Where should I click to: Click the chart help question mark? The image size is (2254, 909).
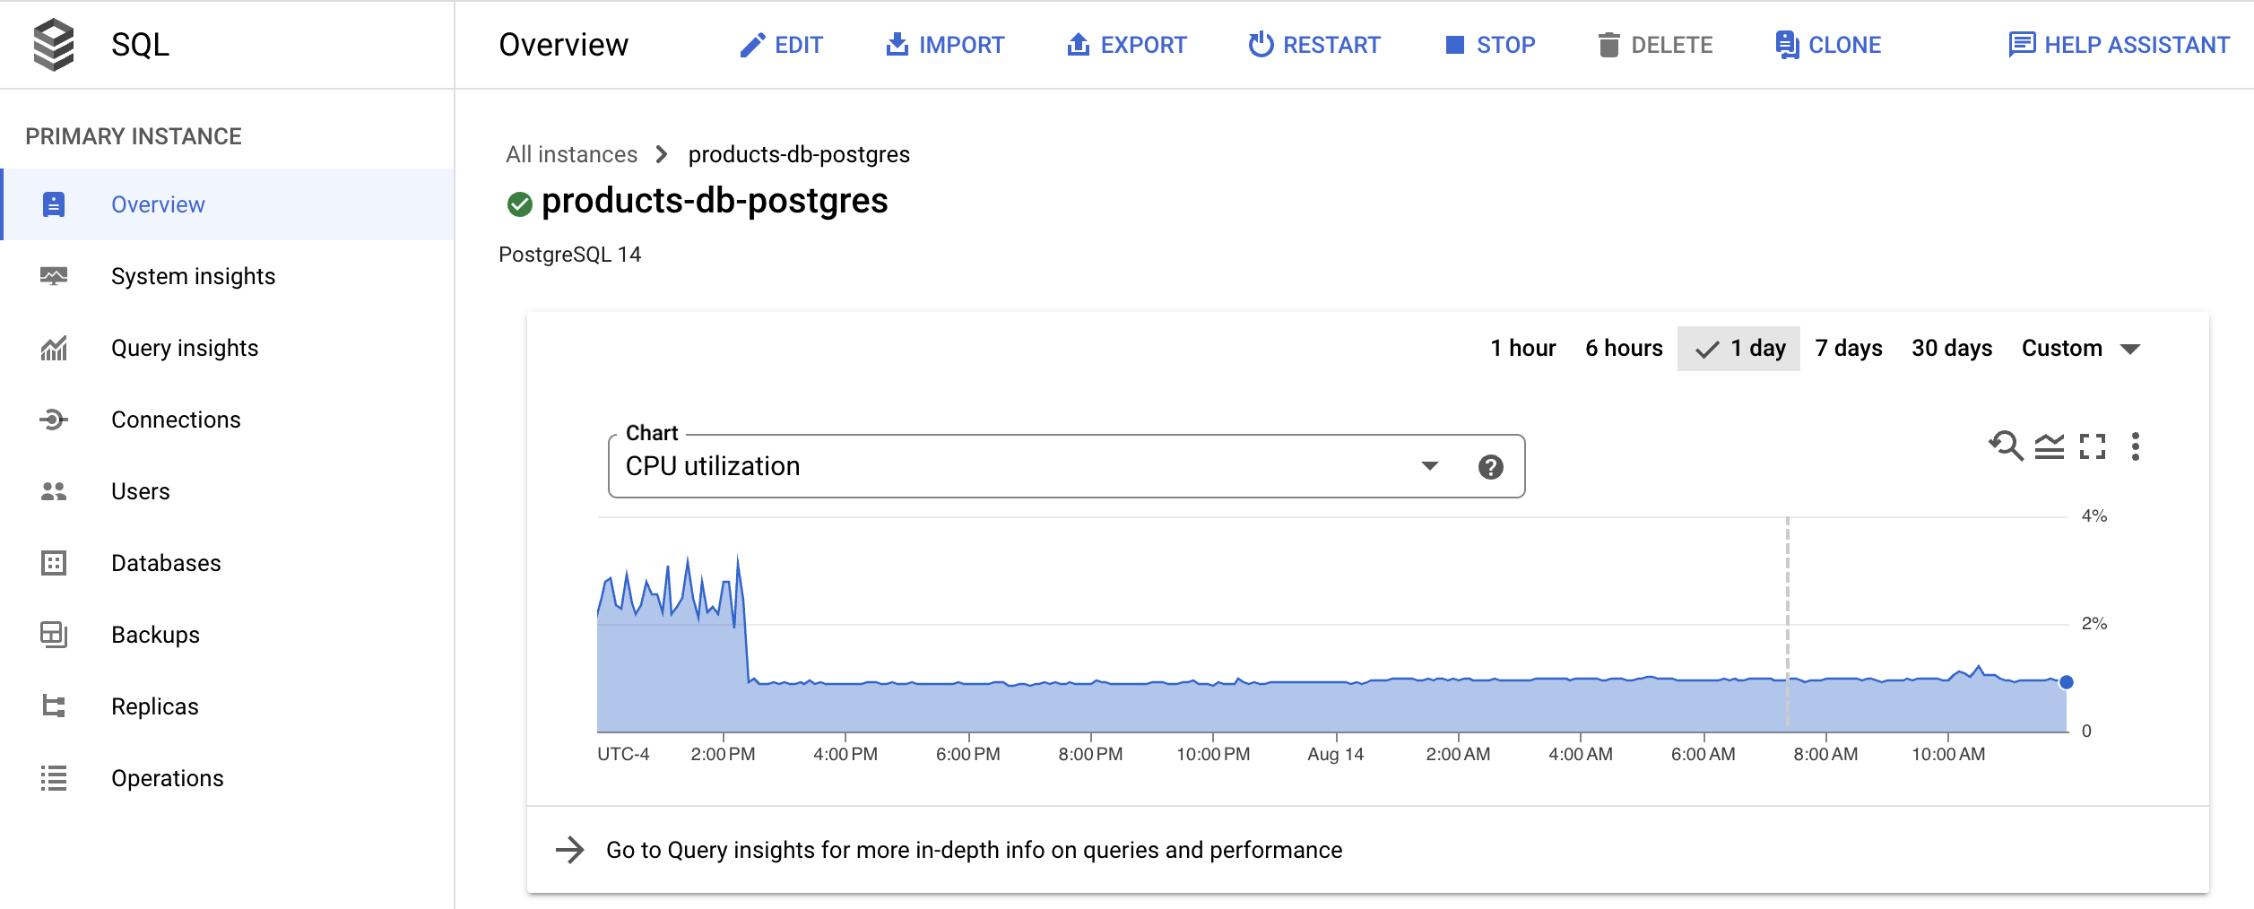click(1490, 465)
